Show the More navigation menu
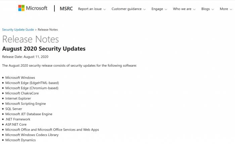This screenshot has width=235, height=144. point(226,9)
